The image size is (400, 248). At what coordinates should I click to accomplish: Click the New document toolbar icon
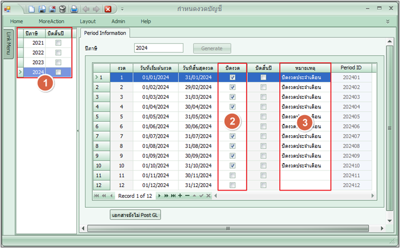point(32,9)
